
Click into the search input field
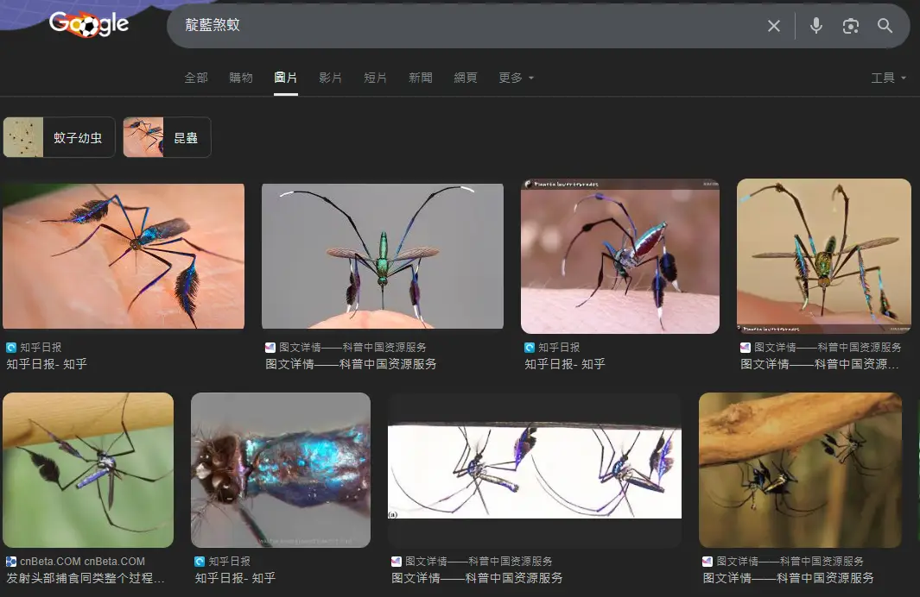click(466, 26)
